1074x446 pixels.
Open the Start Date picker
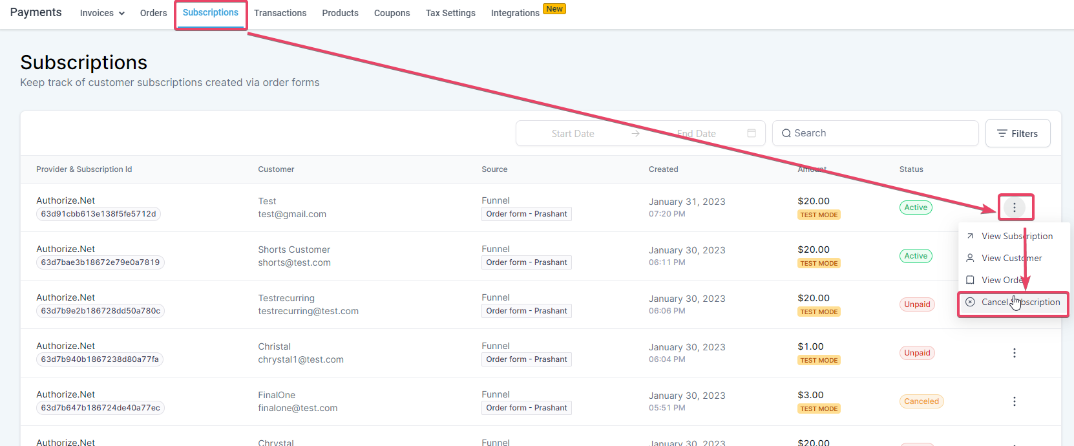coord(573,134)
